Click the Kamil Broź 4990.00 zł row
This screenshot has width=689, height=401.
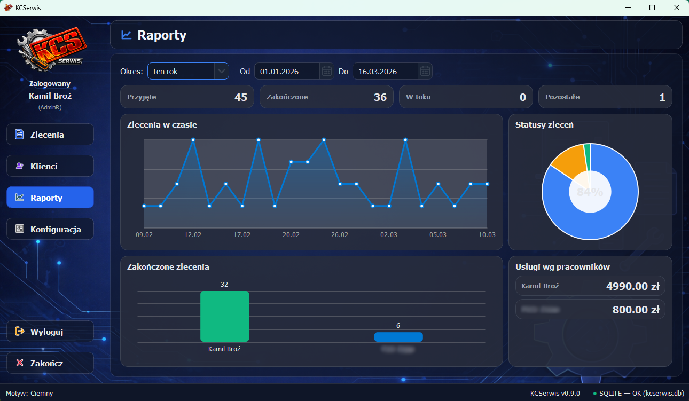click(590, 286)
